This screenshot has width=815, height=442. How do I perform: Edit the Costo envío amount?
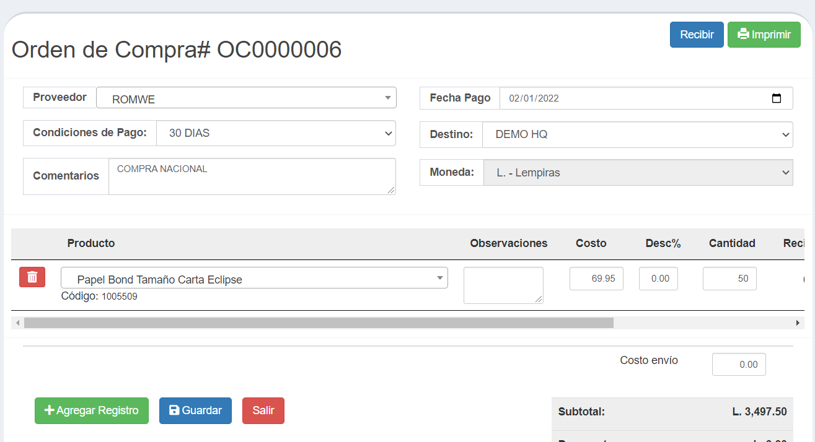click(738, 364)
